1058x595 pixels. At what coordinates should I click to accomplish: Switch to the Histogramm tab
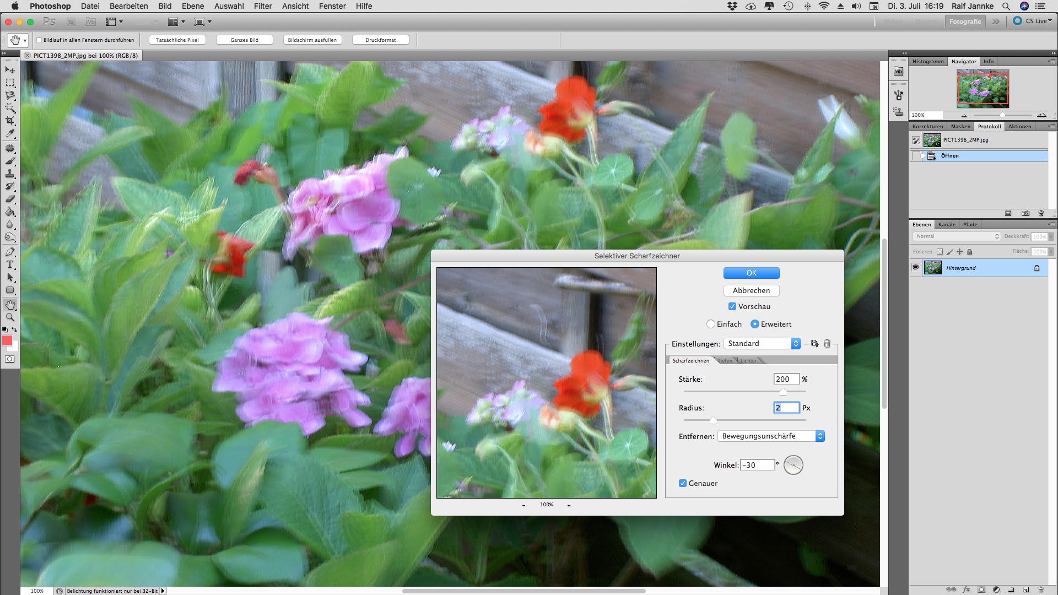pos(928,62)
